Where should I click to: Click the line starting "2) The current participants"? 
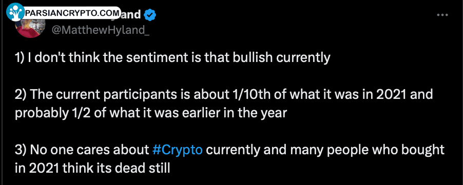[x=224, y=95]
